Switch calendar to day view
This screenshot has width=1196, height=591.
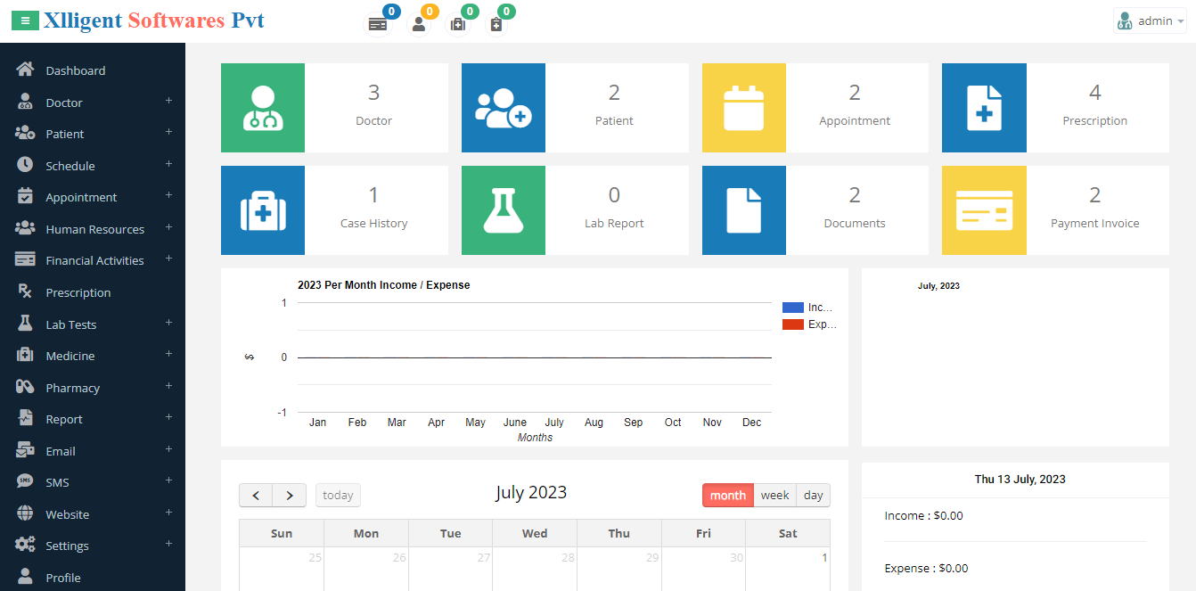click(813, 495)
